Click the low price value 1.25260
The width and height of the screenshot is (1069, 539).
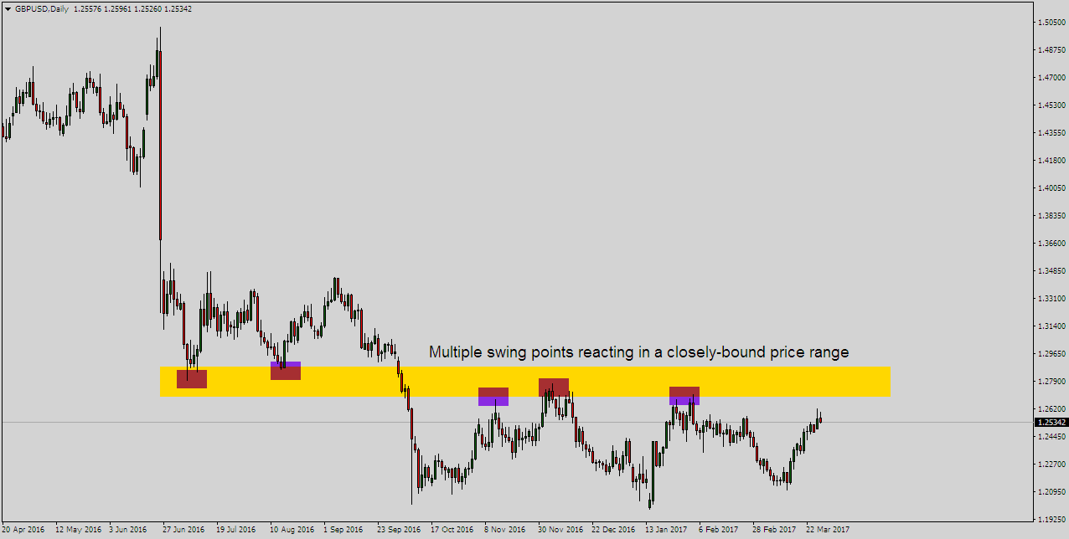coord(148,8)
